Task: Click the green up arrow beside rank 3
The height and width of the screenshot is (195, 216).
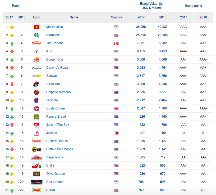Action: 12,43
